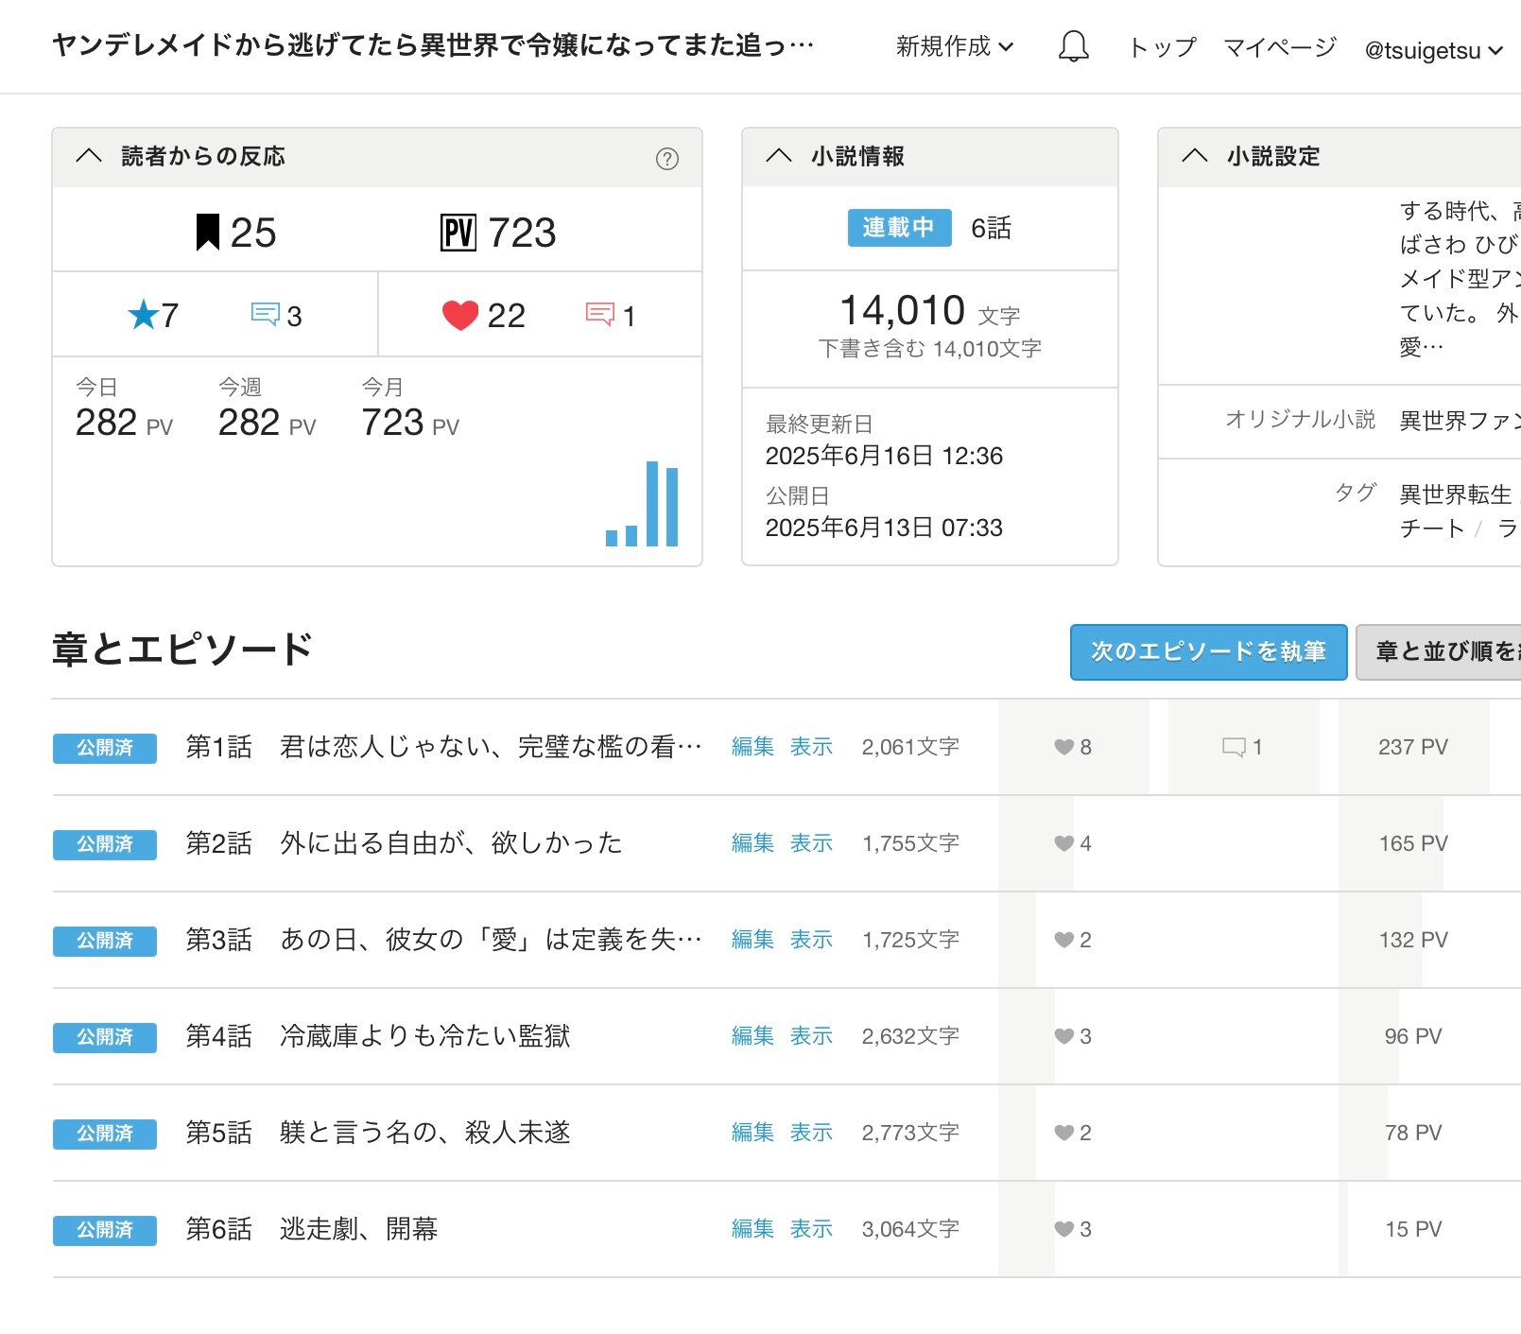Collapse the 小説設定 panel
This screenshot has height=1334, width=1521.
tap(1195, 156)
